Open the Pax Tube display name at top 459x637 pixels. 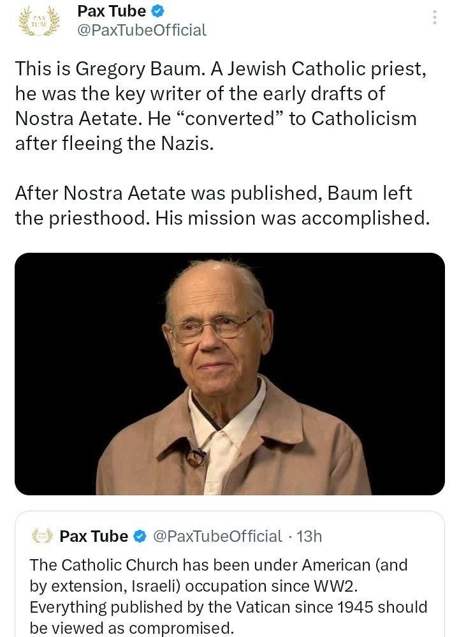coord(111,11)
